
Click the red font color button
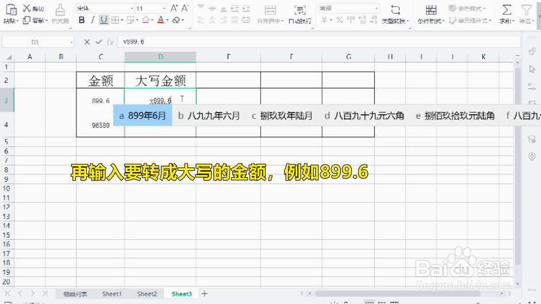click(160, 20)
